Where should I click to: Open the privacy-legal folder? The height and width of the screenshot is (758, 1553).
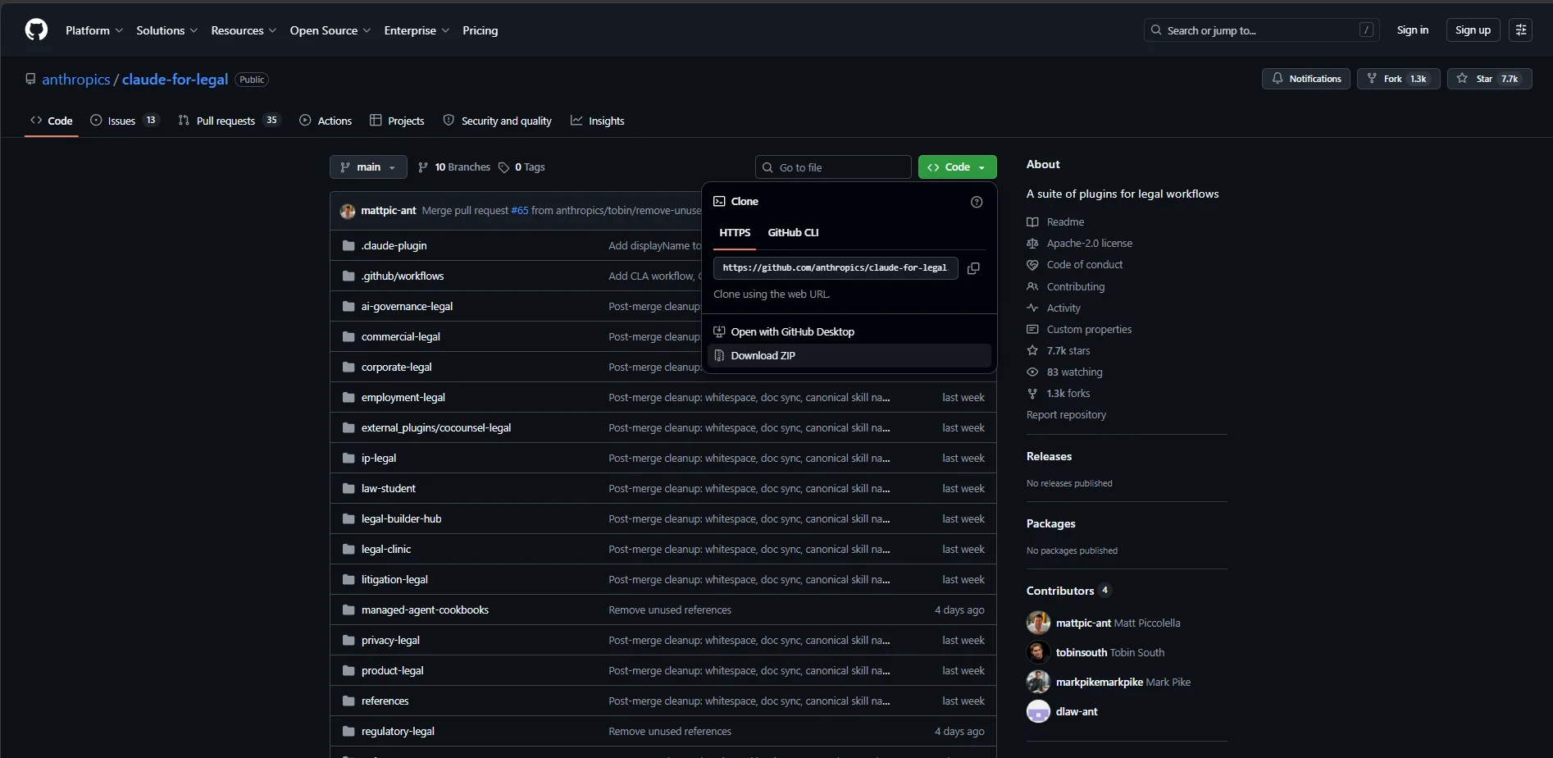point(390,640)
